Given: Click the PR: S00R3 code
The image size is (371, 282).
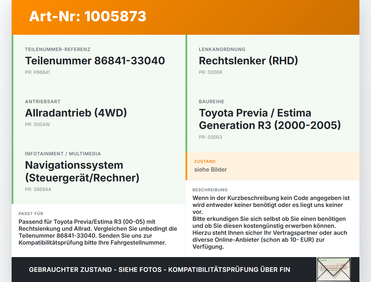Looking at the screenshot, I should pyautogui.click(x=210, y=137).
